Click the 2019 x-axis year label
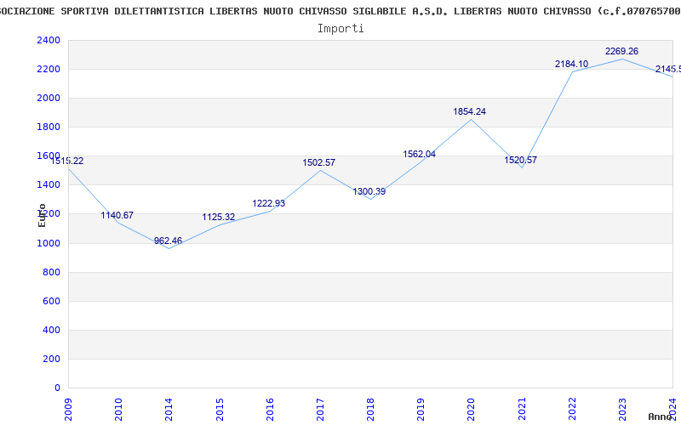 pyautogui.click(x=421, y=410)
